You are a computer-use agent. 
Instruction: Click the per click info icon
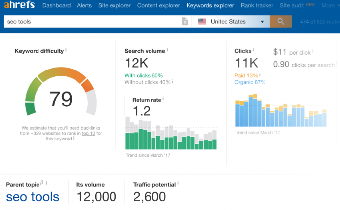pos(313,51)
